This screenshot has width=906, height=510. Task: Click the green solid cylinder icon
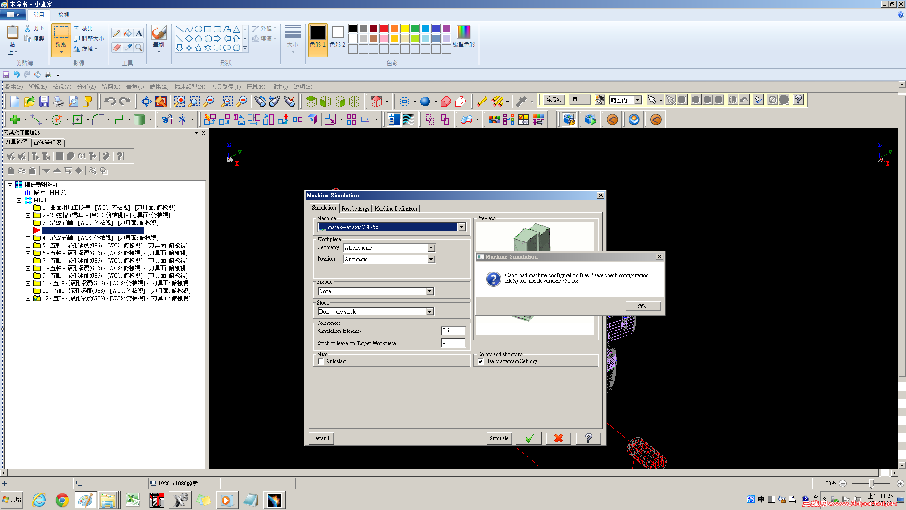tap(139, 119)
